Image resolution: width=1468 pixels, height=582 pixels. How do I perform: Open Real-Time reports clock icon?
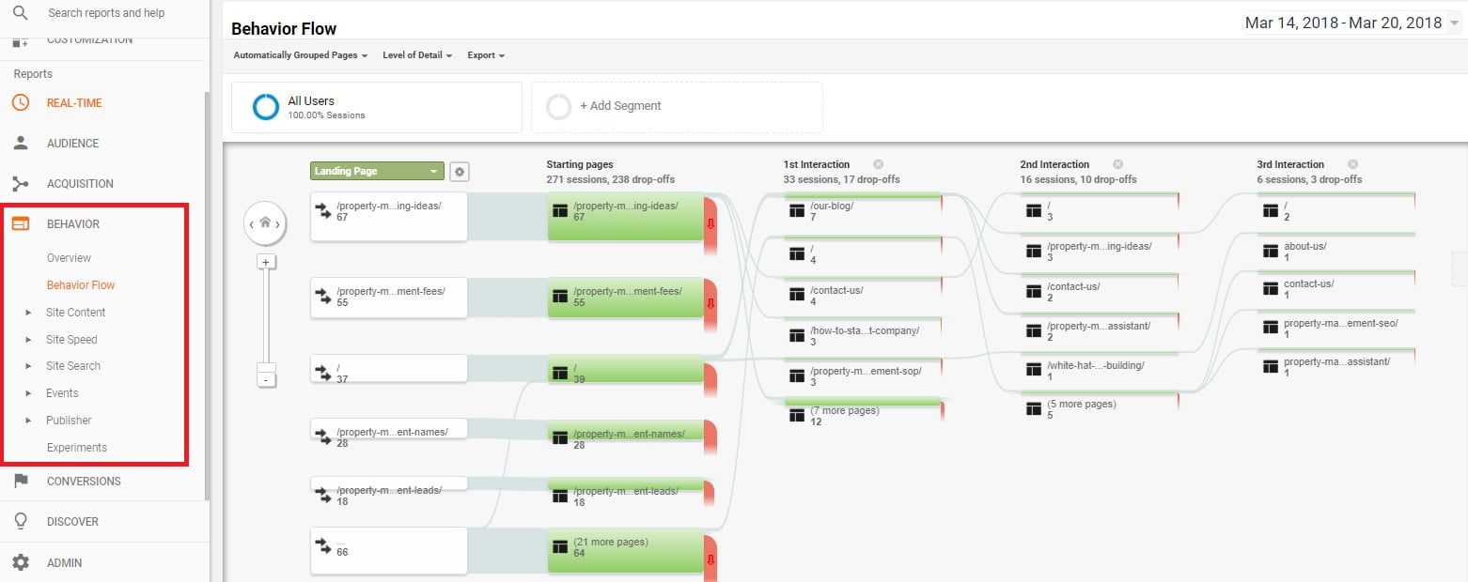point(20,103)
